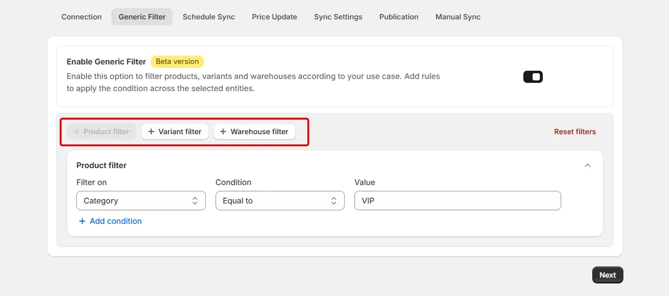Click the Enable Generic Filter heading
Image resolution: width=669 pixels, height=296 pixels.
106,62
